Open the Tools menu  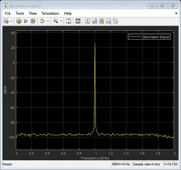pyautogui.click(x=20, y=14)
